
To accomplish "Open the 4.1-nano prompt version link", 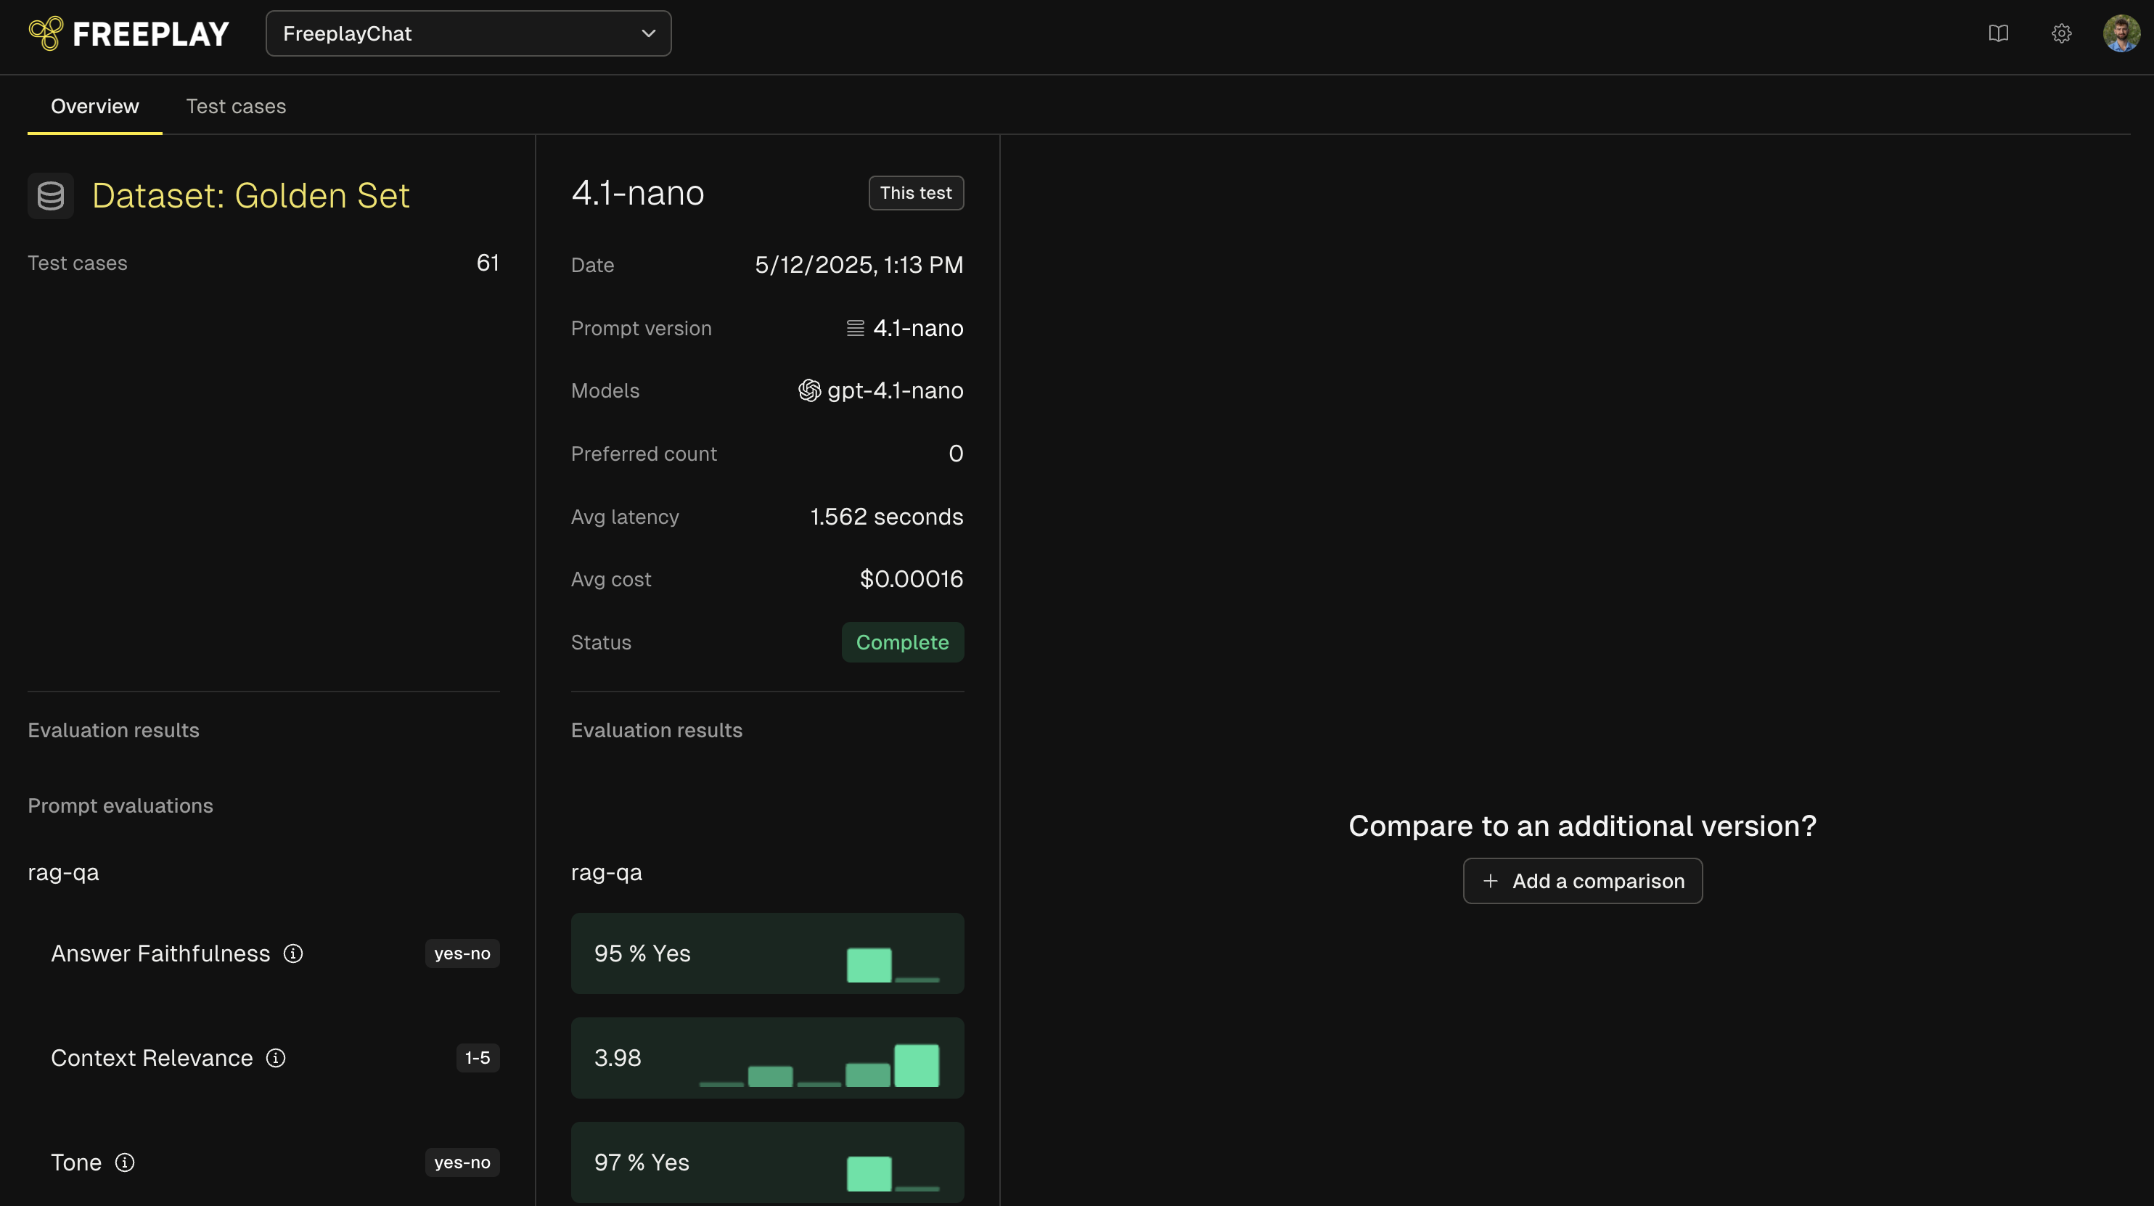I will (917, 328).
